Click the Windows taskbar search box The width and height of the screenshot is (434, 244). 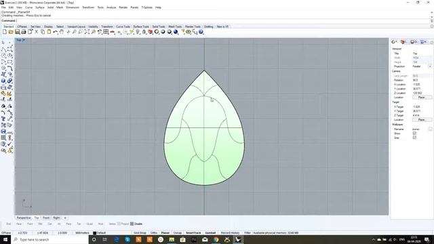point(50,239)
